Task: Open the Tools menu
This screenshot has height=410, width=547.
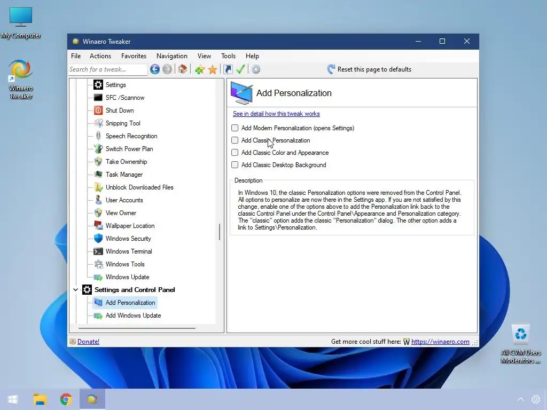Action: point(228,56)
